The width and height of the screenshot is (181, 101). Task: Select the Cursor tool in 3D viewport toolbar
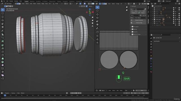coord(3,13)
